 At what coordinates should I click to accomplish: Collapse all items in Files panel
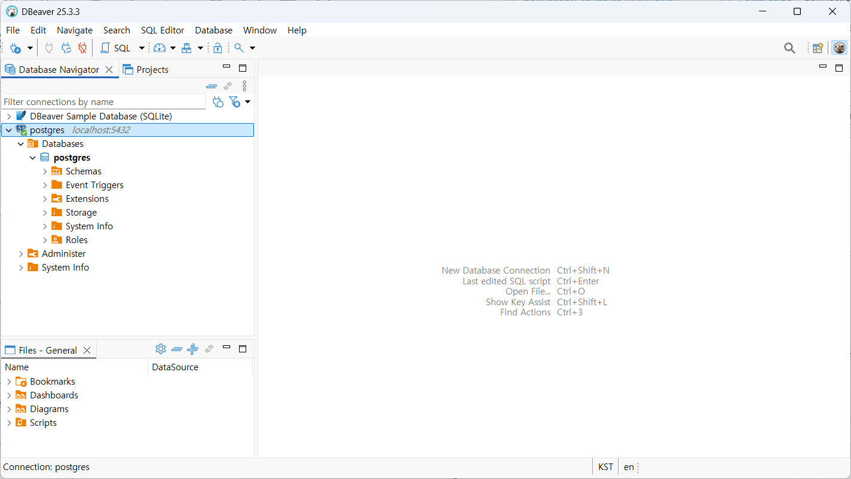coord(176,349)
